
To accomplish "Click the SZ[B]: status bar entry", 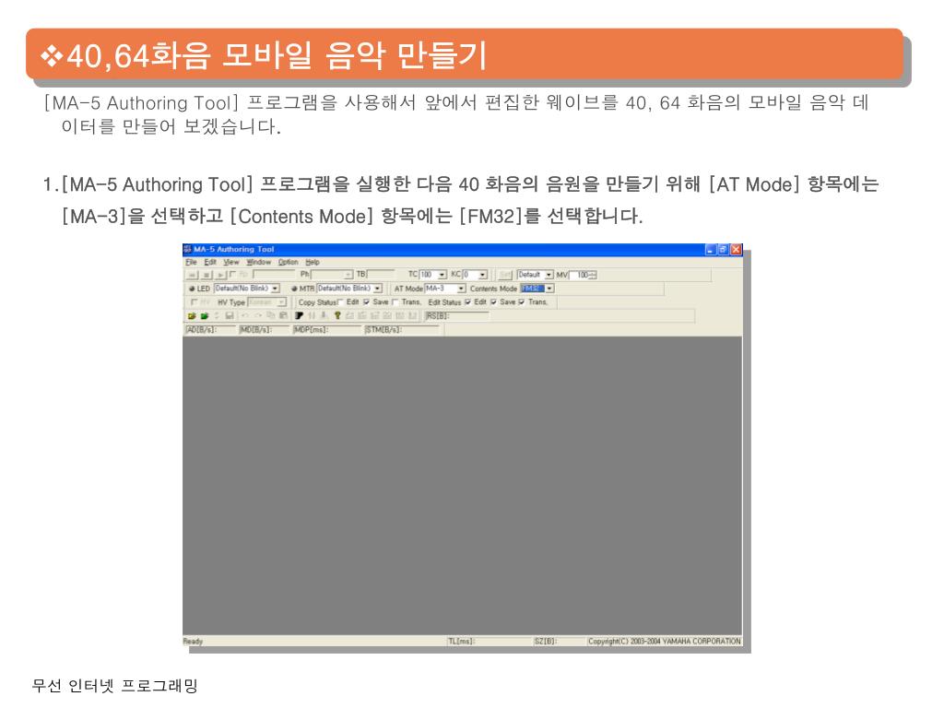I will point(560,642).
